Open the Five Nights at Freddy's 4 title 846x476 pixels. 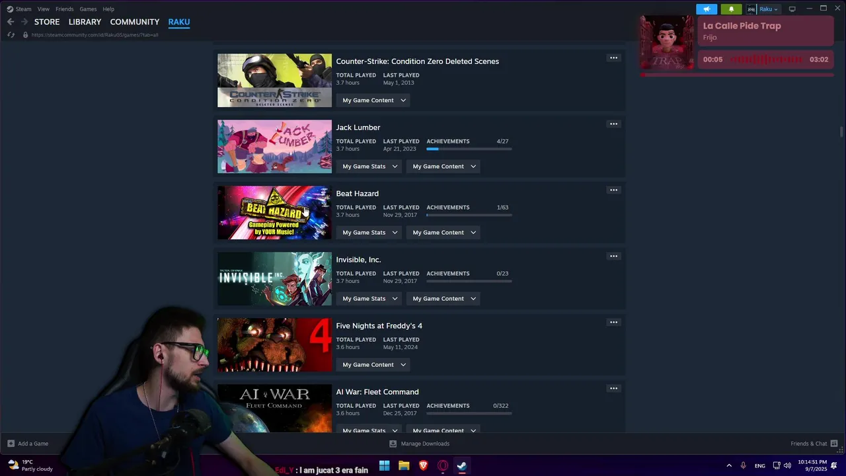tap(379, 326)
